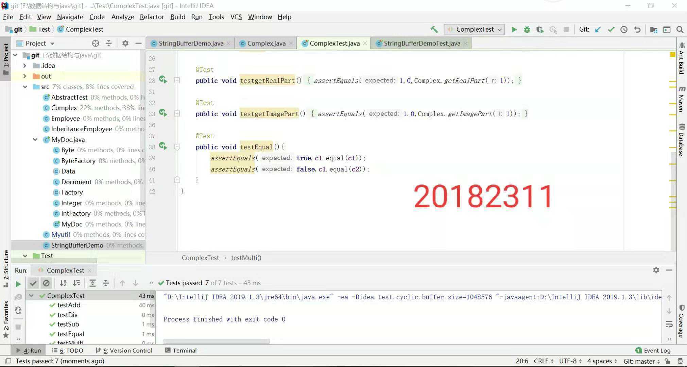Click the run gutter icon for testgetImagePart
This screenshot has height=367, width=687.
(x=163, y=113)
